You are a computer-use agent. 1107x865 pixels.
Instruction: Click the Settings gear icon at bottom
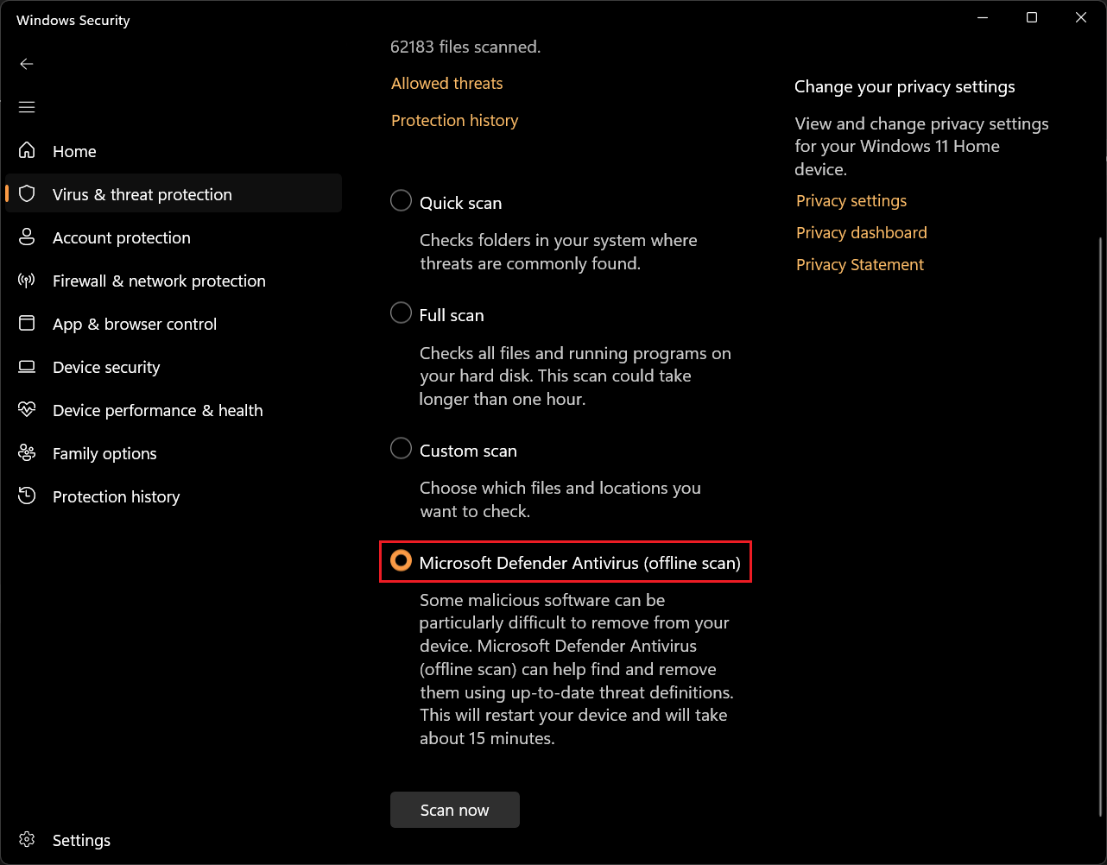click(27, 840)
